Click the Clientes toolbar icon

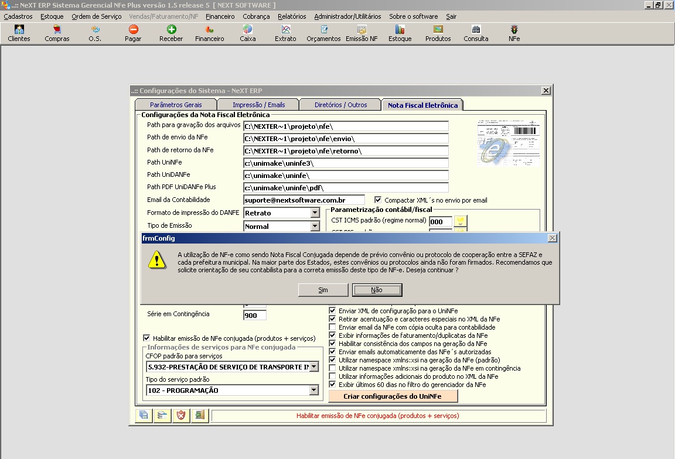click(18, 32)
